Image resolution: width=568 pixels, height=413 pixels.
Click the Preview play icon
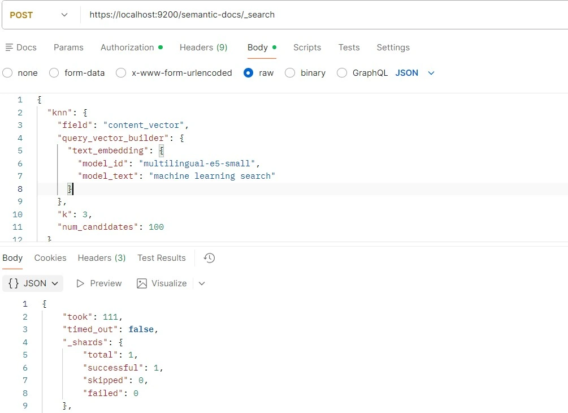pyautogui.click(x=80, y=283)
